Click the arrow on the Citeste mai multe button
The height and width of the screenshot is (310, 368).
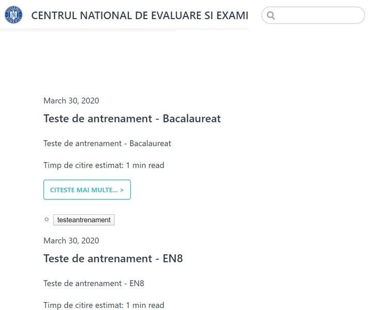[121, 190]
